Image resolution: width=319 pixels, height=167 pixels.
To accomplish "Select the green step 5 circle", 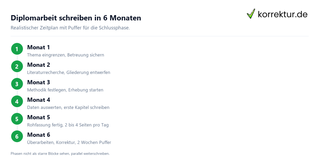I will [x=17, y=119].
